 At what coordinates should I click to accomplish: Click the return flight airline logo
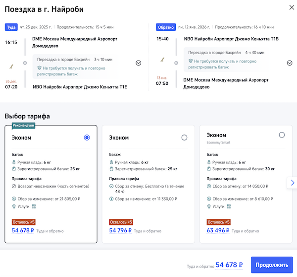click(161, 61)
